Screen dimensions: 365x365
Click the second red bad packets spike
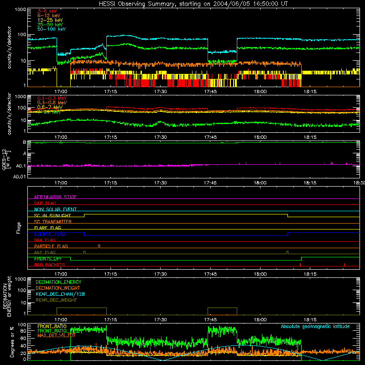pyautogui.click(x=344, y=265)
